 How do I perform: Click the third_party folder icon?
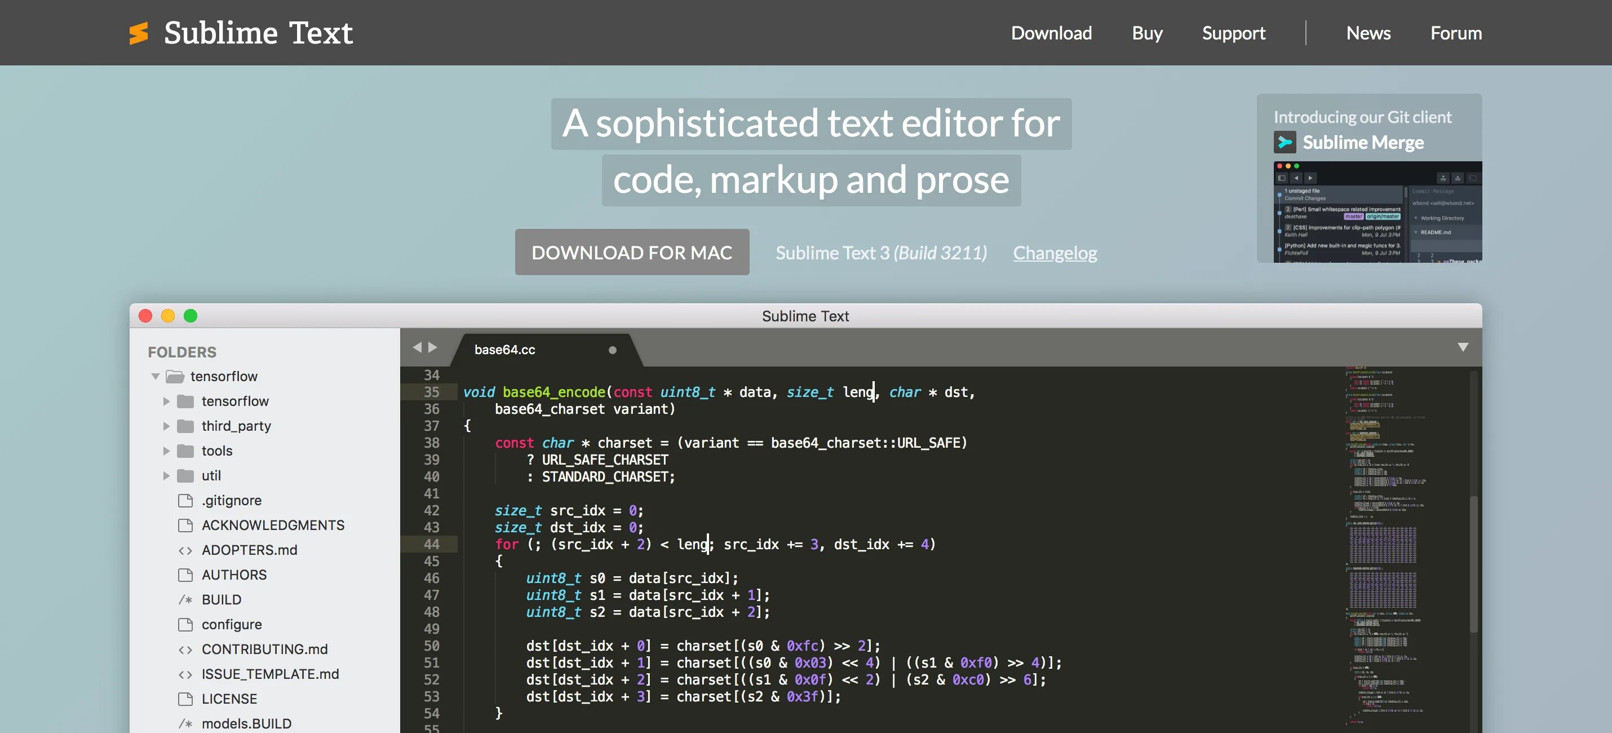(x=185, y=426)
